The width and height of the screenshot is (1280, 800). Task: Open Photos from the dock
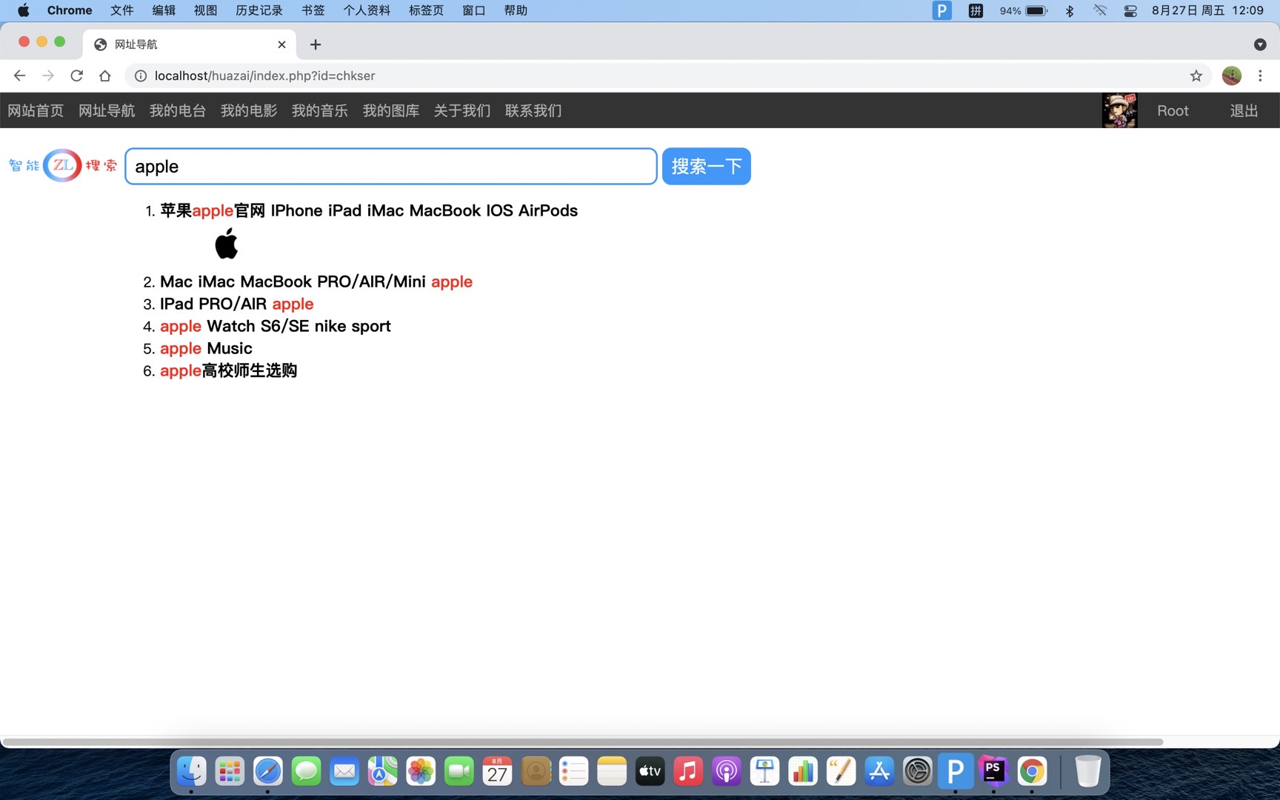(421, 771)
